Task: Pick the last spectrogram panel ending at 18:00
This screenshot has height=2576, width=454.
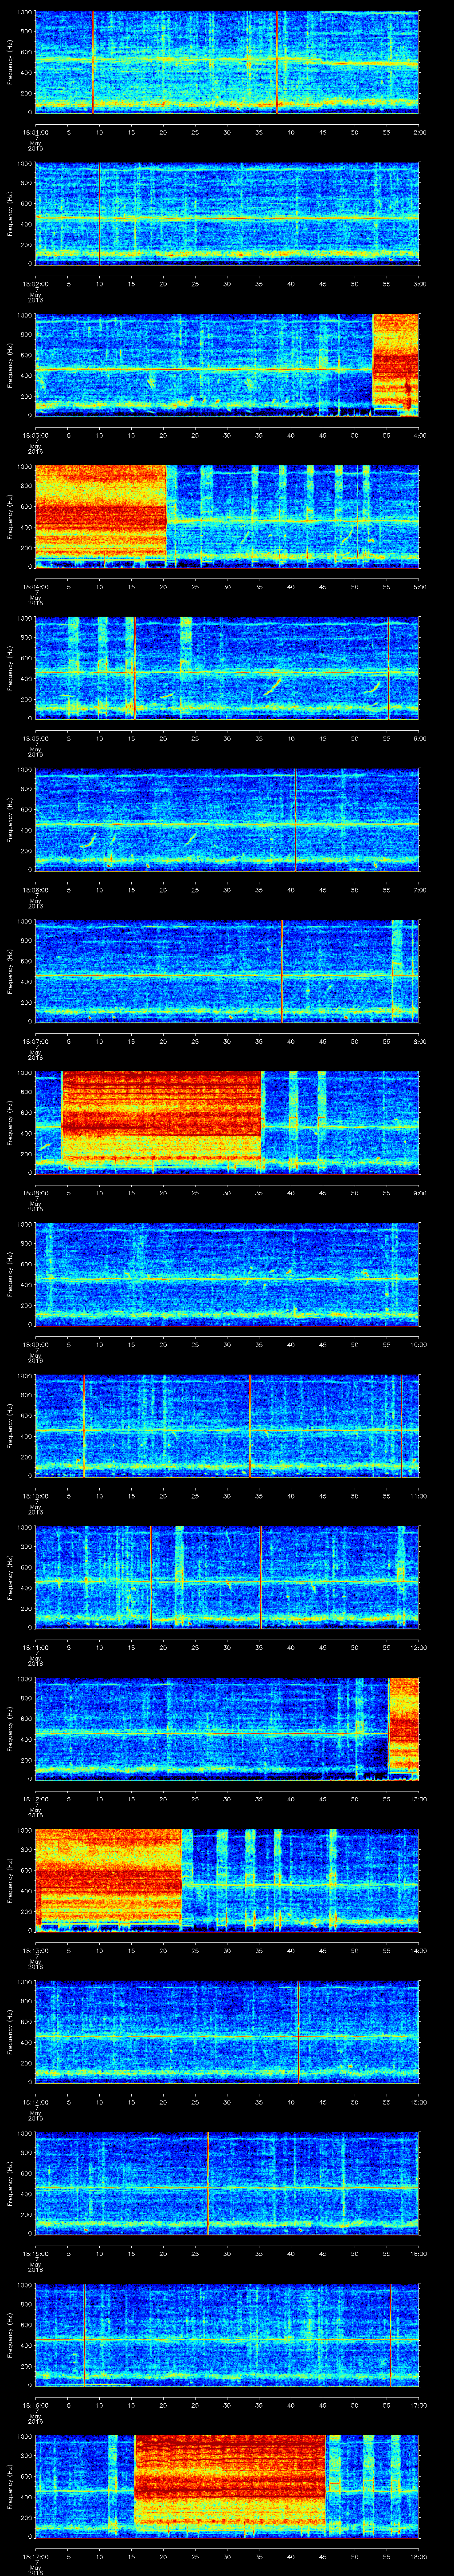Action: click(x=227, y=2486)
